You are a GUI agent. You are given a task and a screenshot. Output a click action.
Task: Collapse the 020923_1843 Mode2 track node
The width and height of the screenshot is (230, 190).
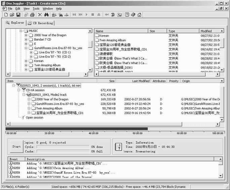tap(24, 95)
